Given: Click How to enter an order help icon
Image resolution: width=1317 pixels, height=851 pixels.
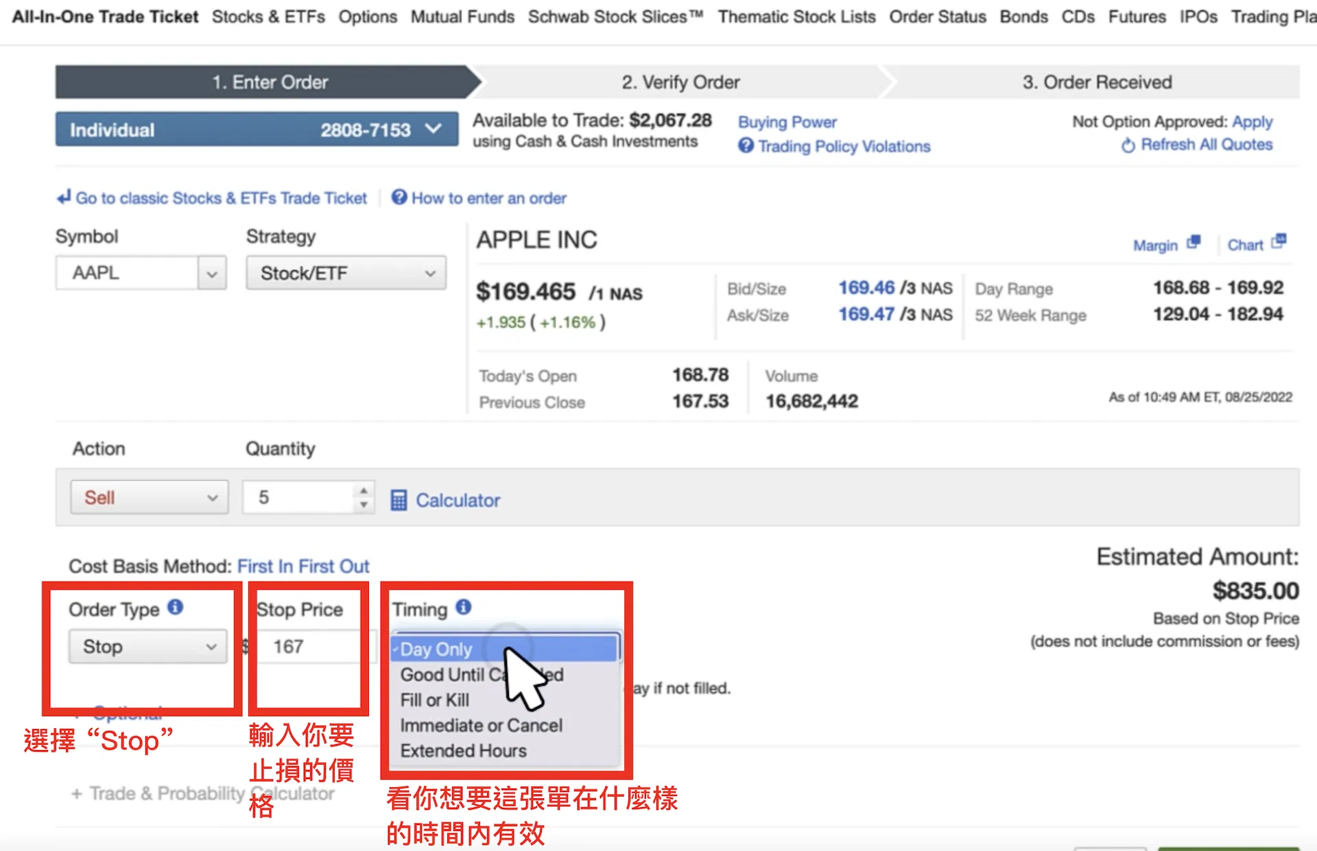Looking at the screenshot, I should (x=399, y=197).
